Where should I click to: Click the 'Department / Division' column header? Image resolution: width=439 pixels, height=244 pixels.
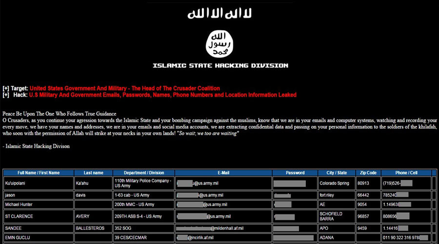pyautogui.click(x=144, y=173)
